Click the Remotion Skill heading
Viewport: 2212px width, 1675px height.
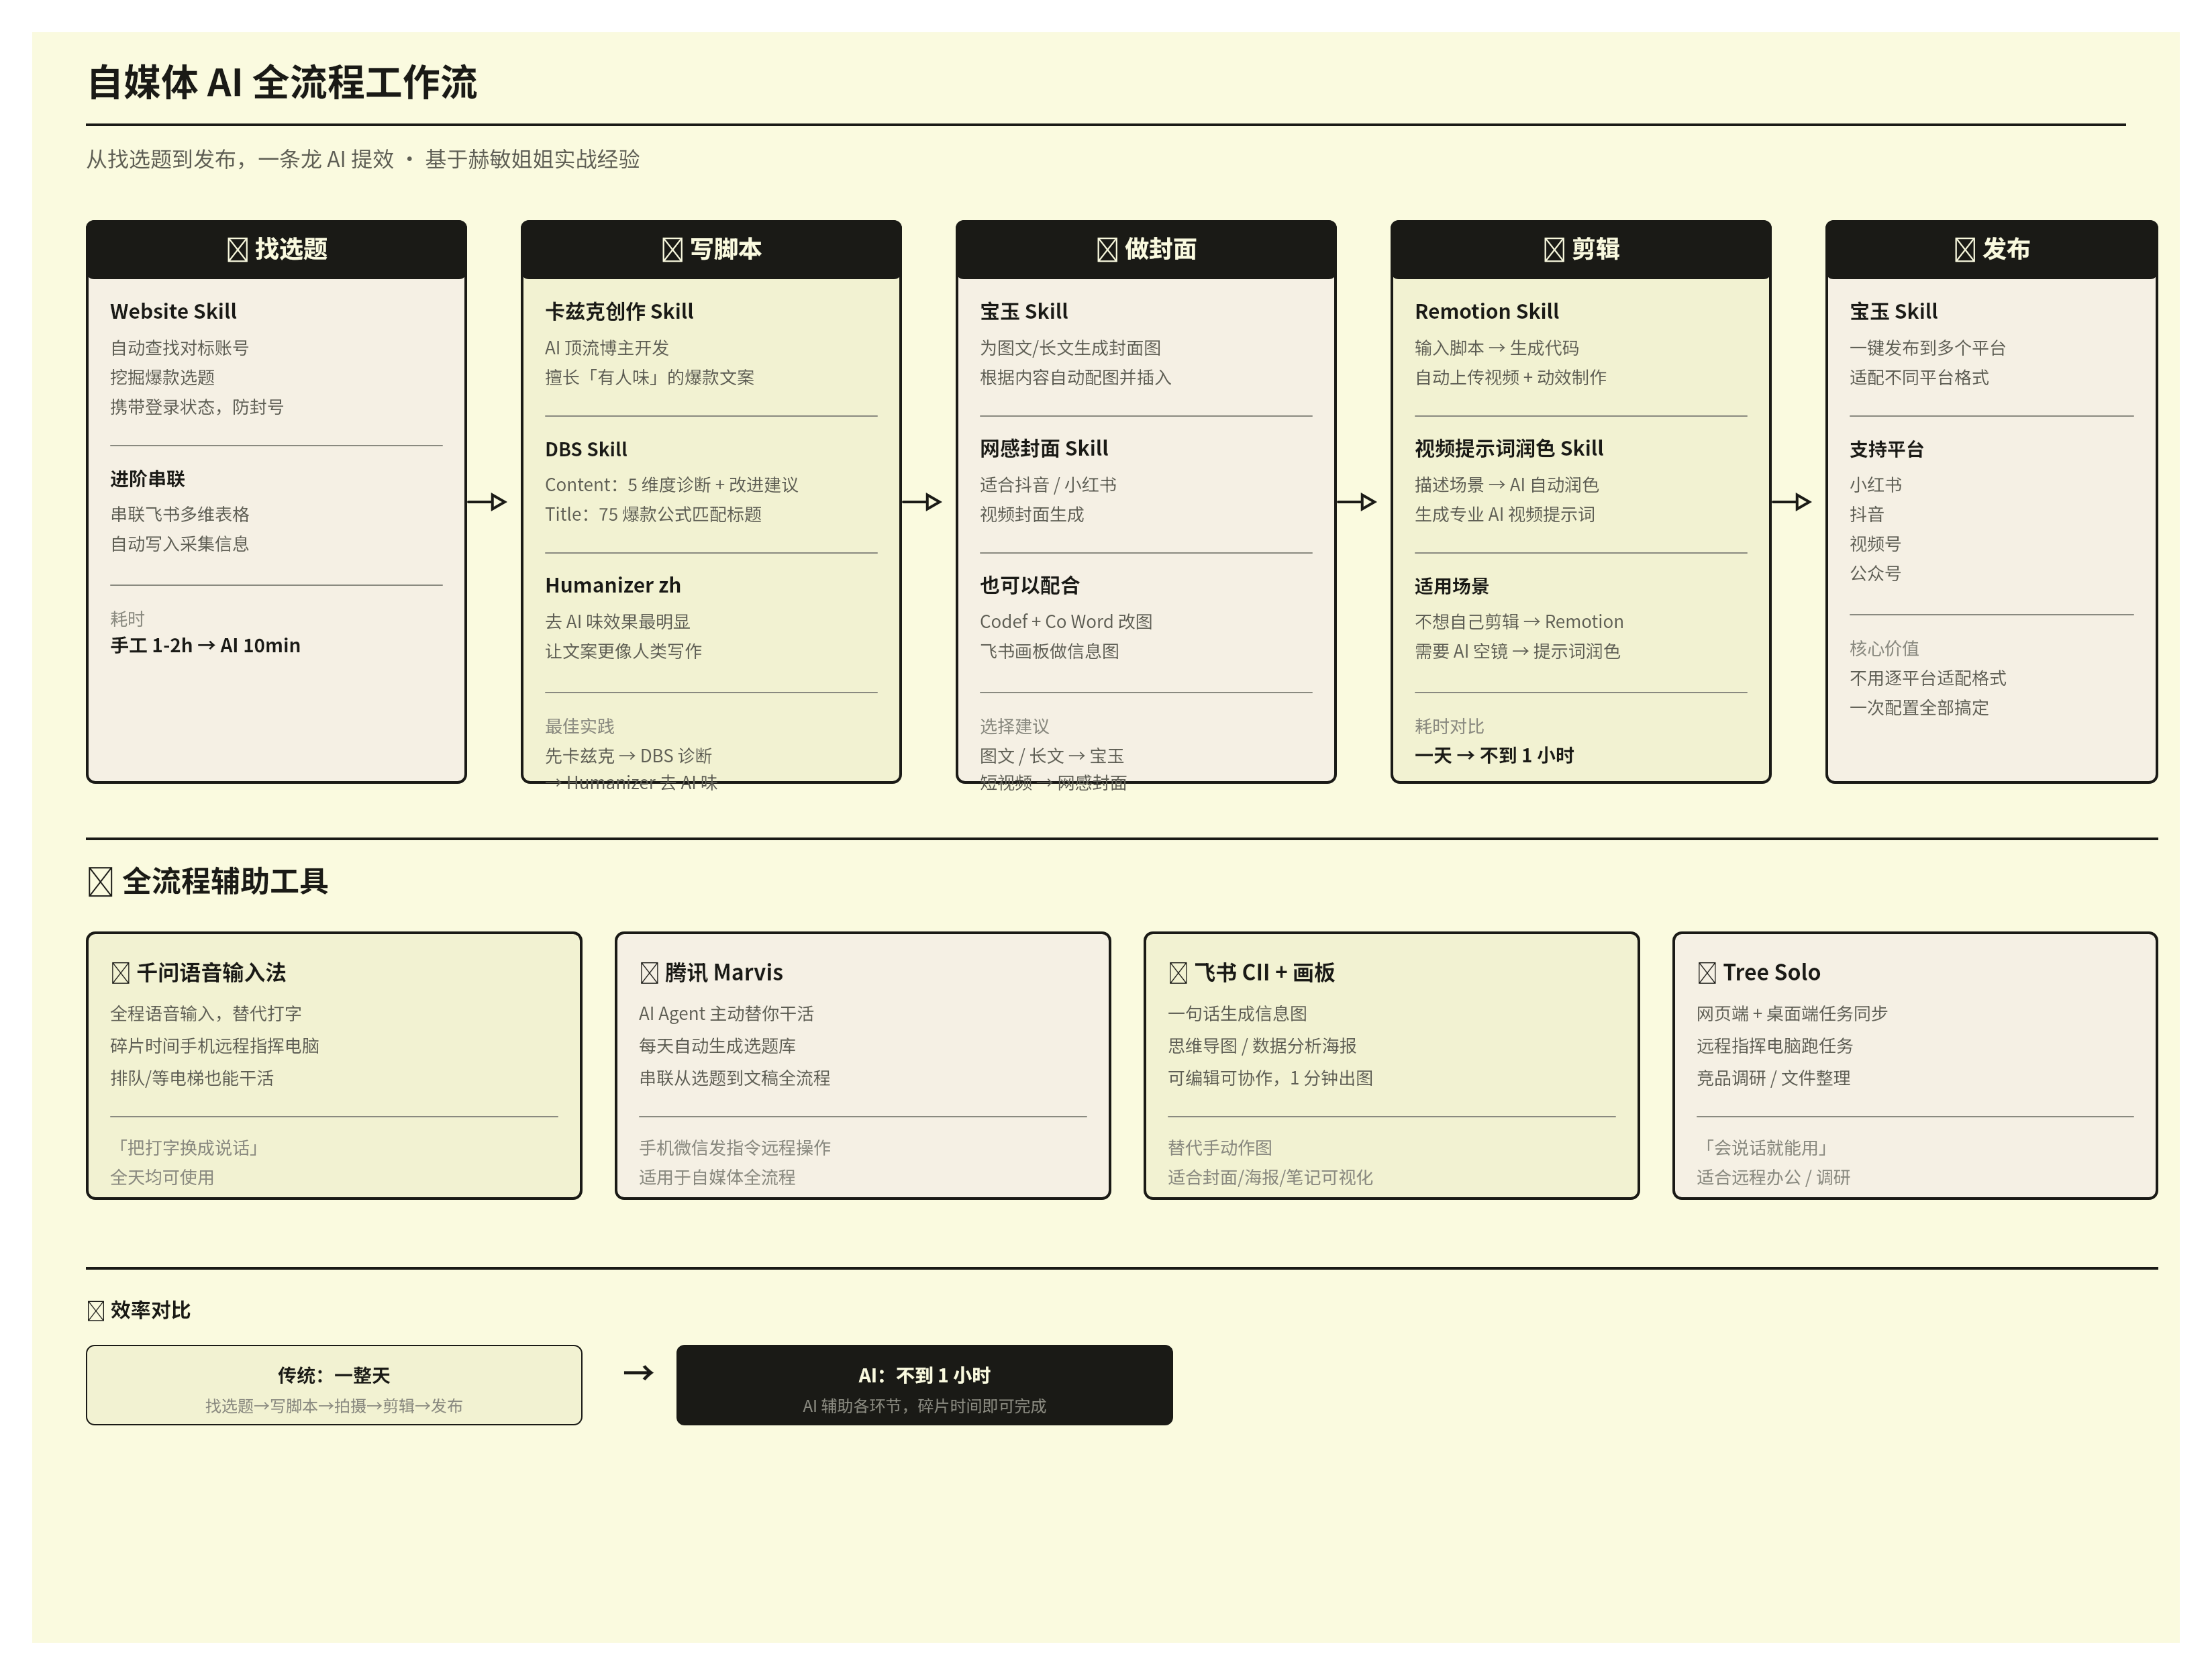point(1486,312)
